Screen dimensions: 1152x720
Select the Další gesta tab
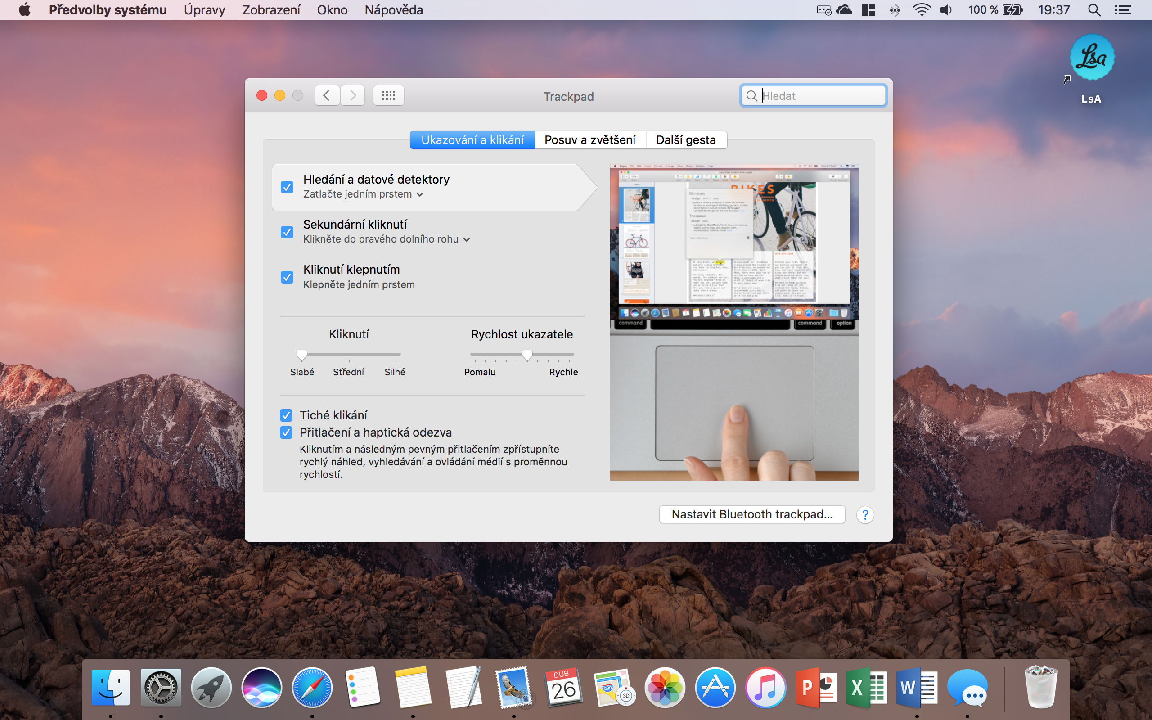click(685, 140)
